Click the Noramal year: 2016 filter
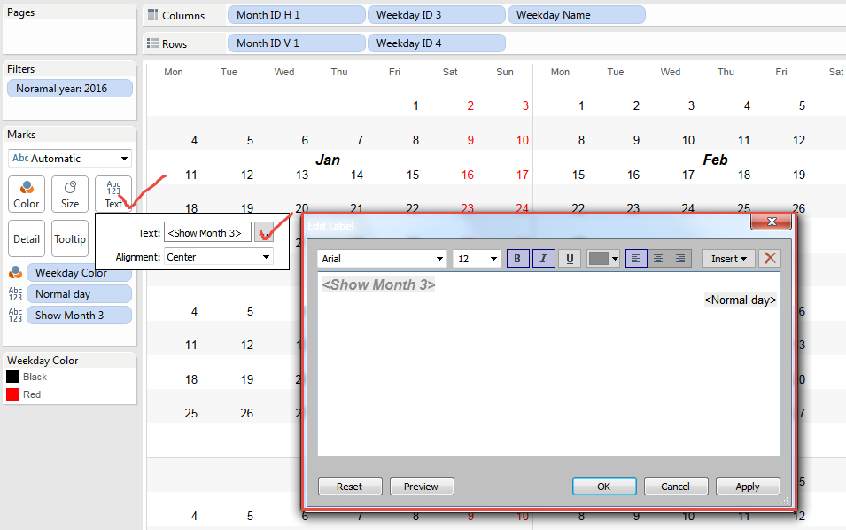The width and height of the screenshot is (846, 530). click(x=70, y=89)
